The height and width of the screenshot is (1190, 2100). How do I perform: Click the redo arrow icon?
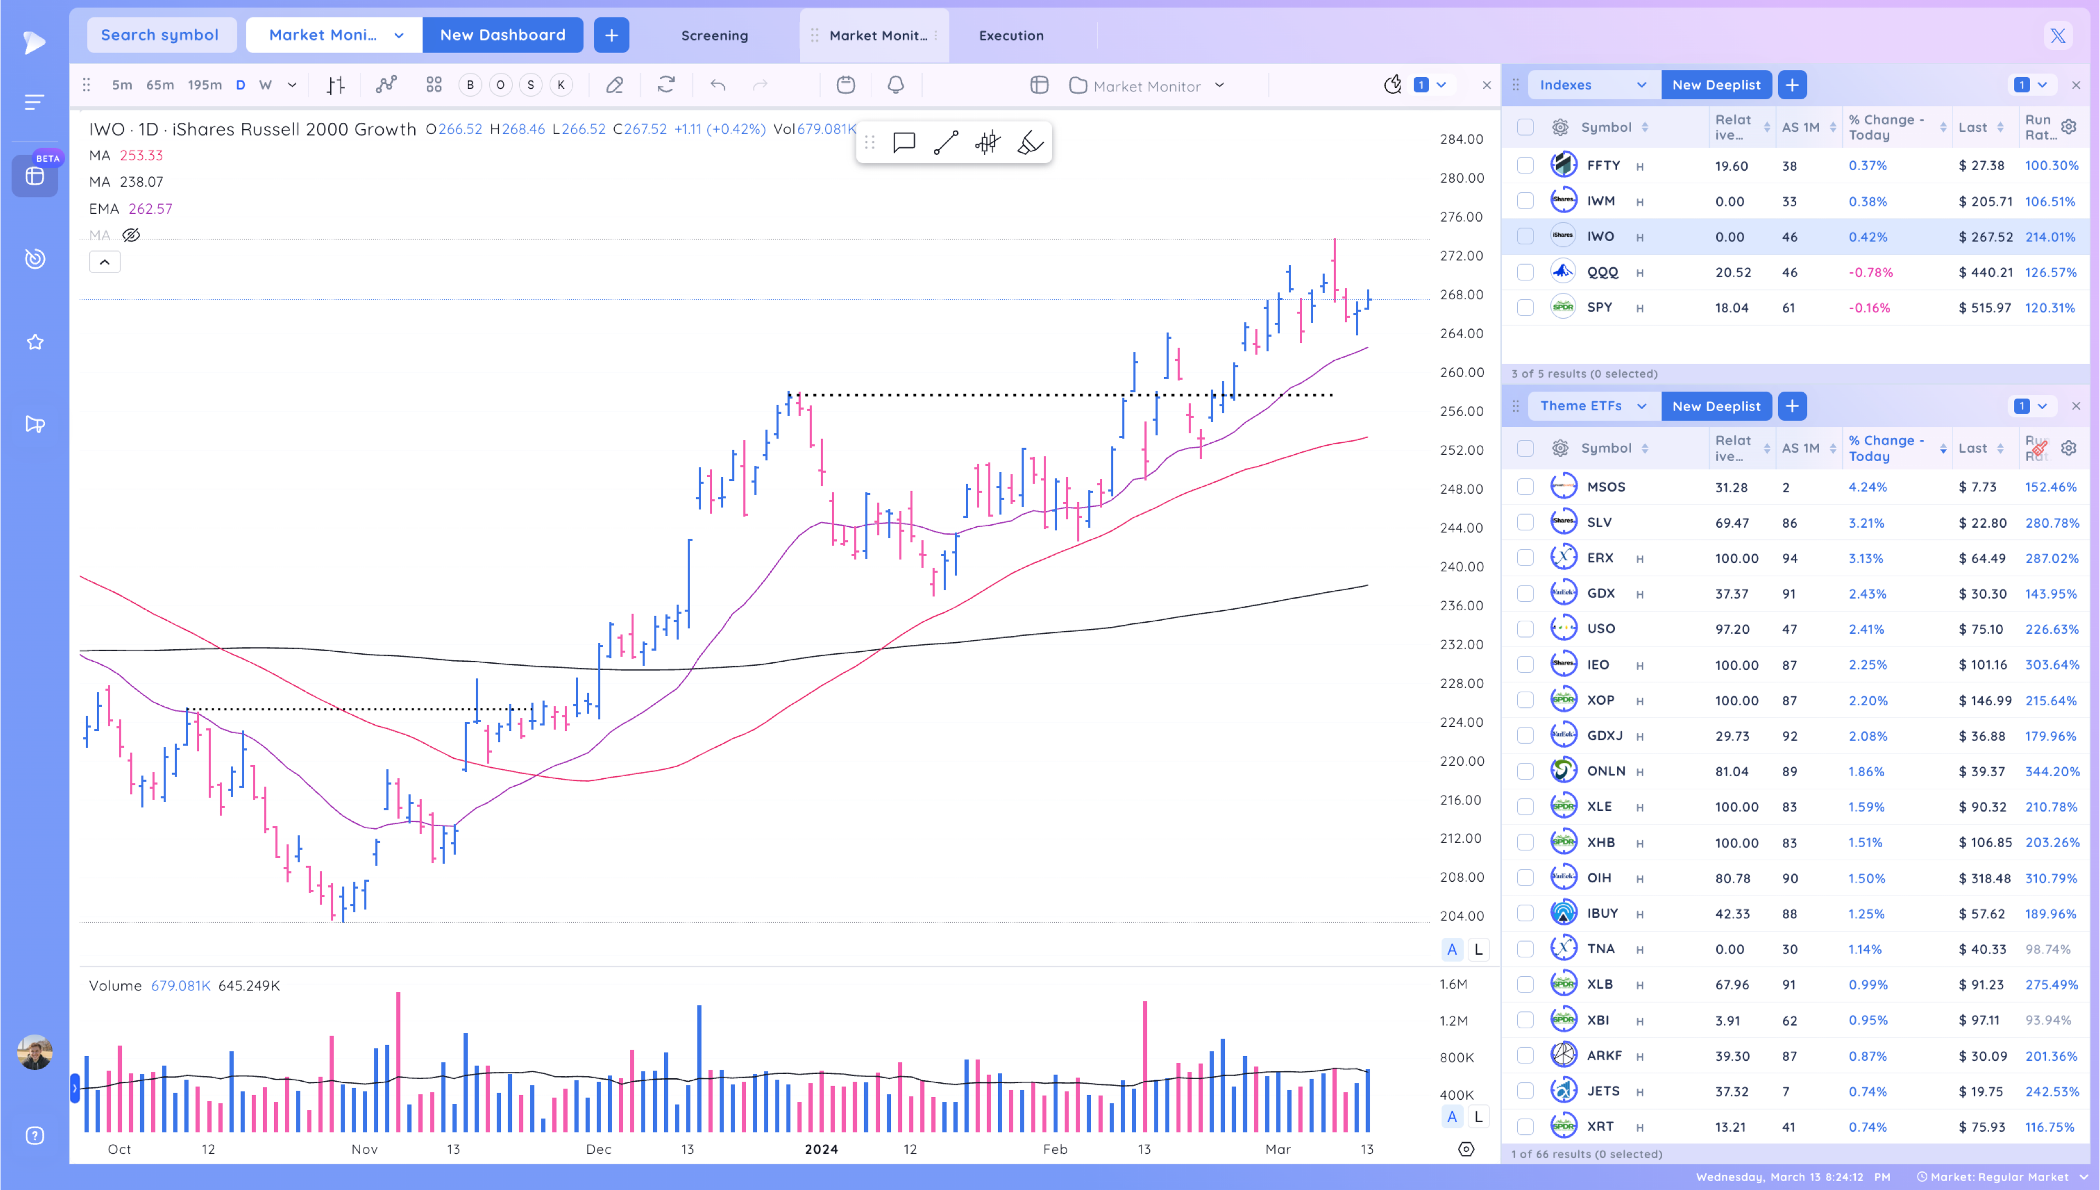coord(760,85)
